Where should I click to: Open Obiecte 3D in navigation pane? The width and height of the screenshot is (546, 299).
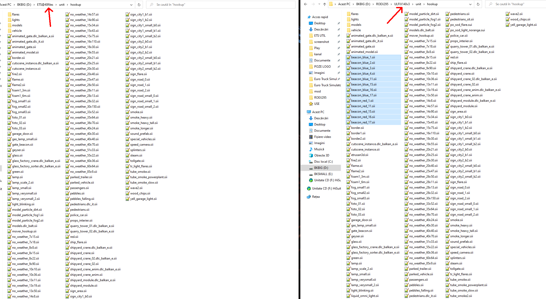pos(322,155)
